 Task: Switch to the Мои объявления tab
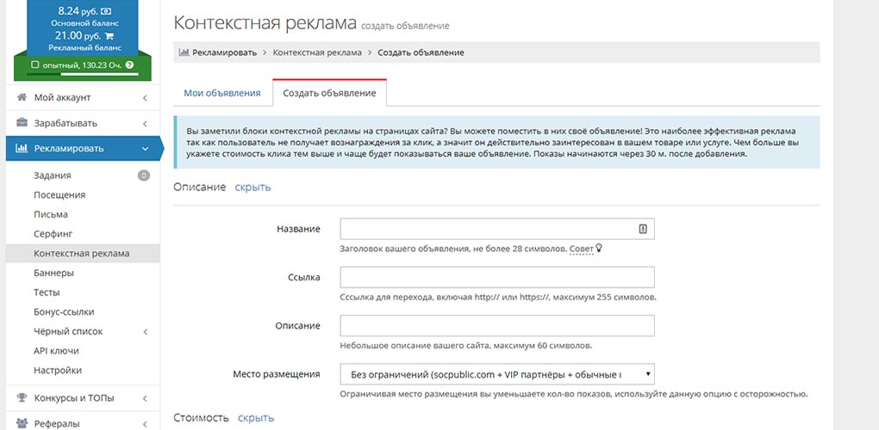coord(222,93)
